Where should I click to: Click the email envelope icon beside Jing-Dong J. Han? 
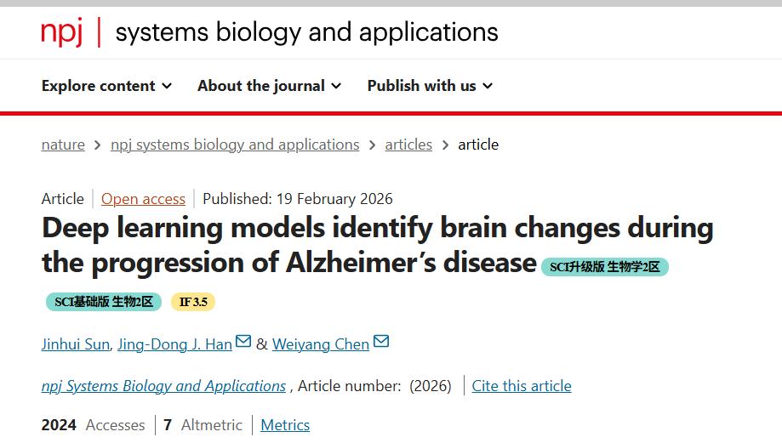pyautogui.click(x=243, y=342)
